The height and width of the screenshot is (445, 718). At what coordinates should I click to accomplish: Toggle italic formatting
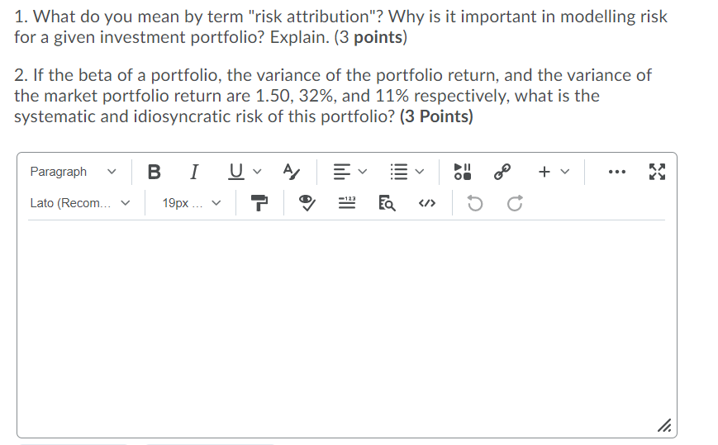pos(194,172)
